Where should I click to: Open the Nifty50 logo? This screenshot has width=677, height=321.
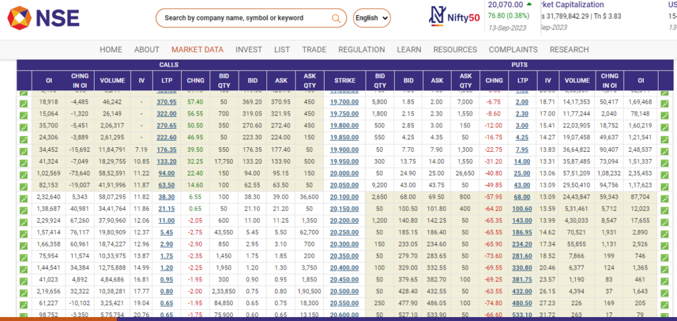tap(454, 17)
